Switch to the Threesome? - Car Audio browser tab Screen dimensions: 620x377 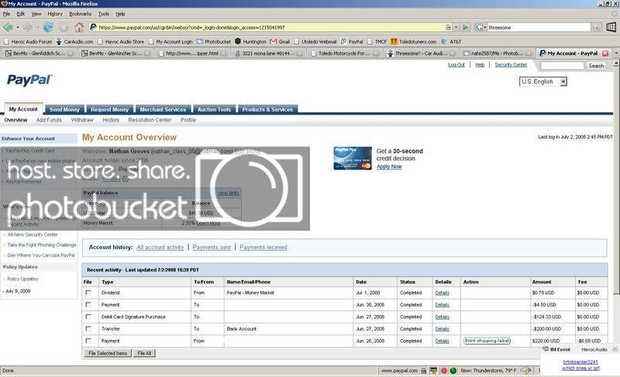(x=421, y=53)
